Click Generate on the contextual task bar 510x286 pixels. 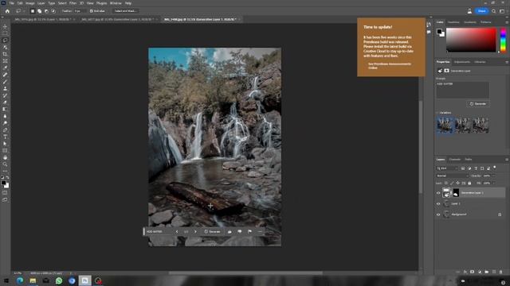(x=212, y=231)
